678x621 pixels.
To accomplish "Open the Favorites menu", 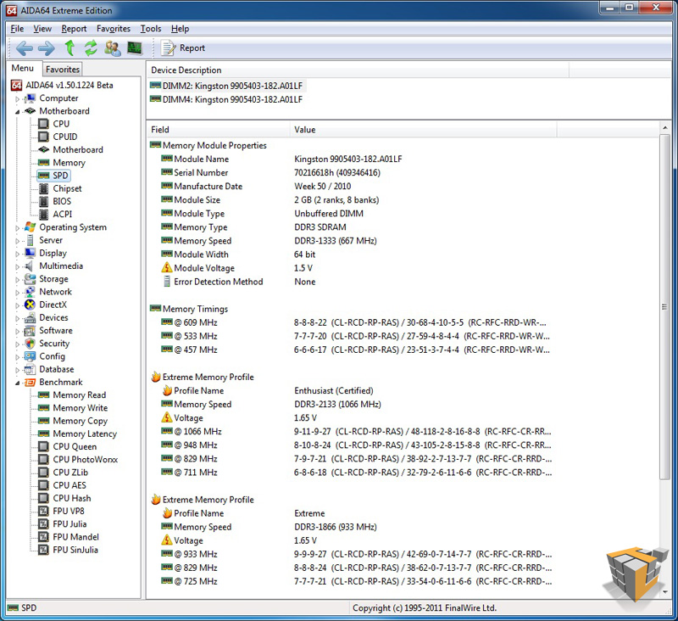I will click(x=114, y=29).
